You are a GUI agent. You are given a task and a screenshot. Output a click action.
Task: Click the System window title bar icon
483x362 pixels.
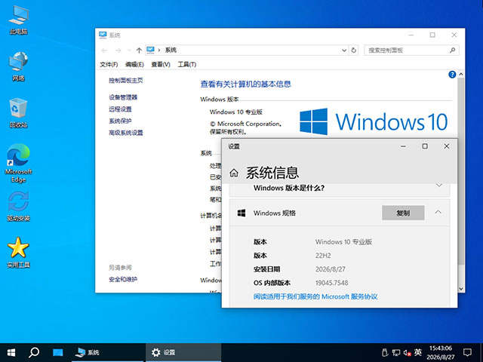103,35
